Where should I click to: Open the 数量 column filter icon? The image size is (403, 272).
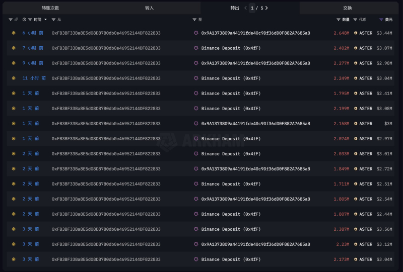click(339, 20)
